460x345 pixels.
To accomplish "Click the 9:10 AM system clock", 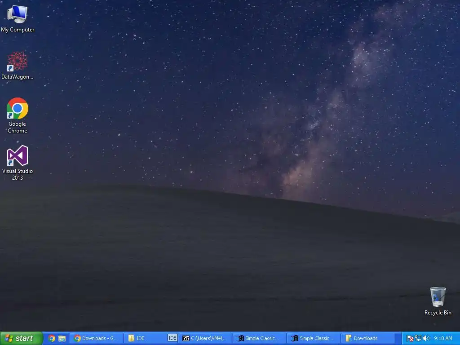I will click(x=443, y=338).
